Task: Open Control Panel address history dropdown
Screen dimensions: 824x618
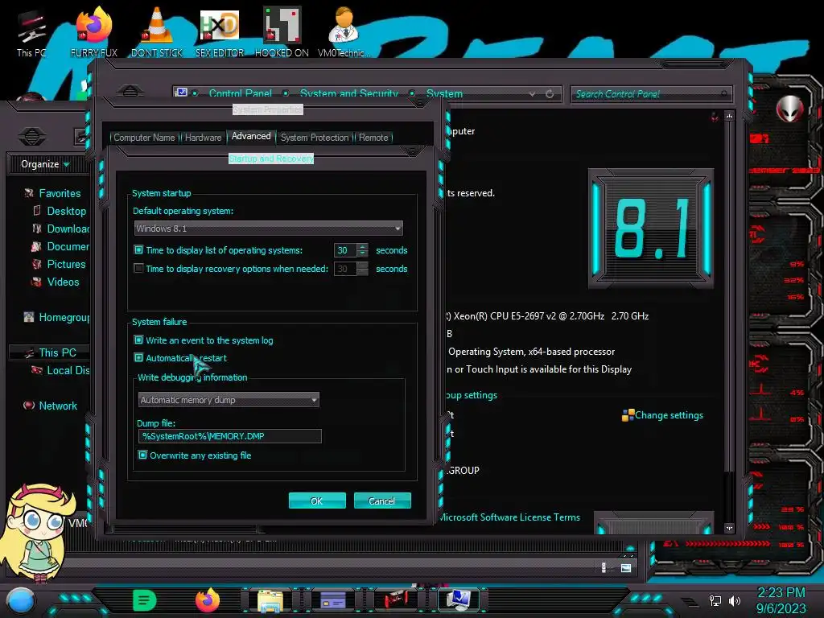Action: point(532,93)
